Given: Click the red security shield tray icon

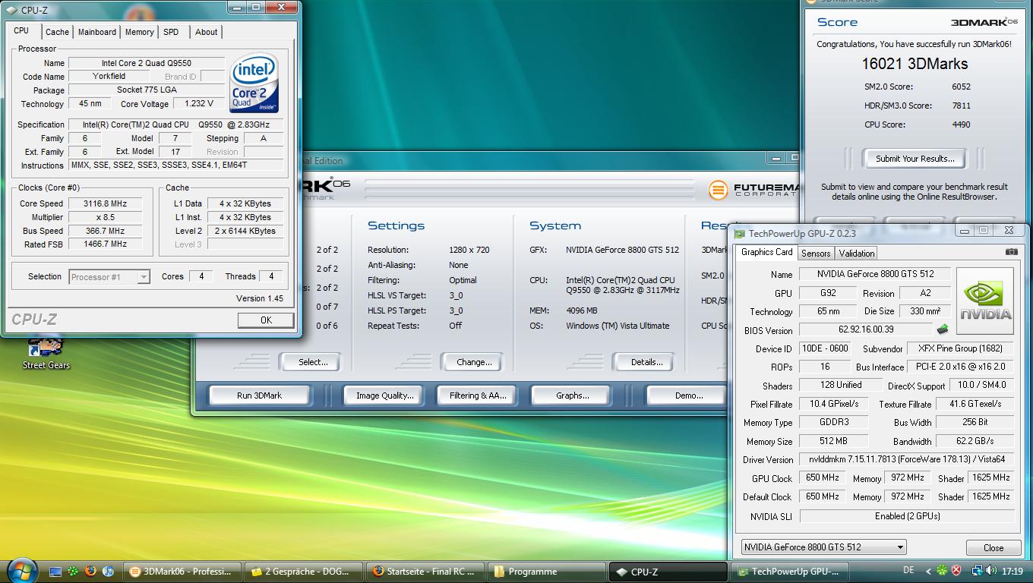Looking at the screenshot, I should pos(956,571).
